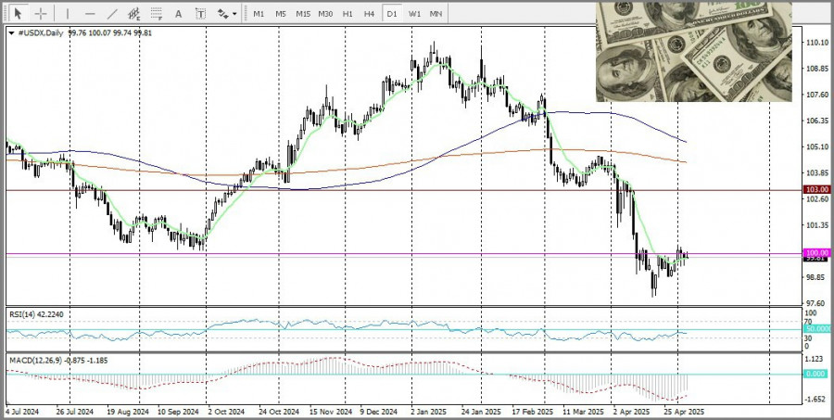
Task: Click the 2 Apr 2025 date label
Action: tap(631, 412)
